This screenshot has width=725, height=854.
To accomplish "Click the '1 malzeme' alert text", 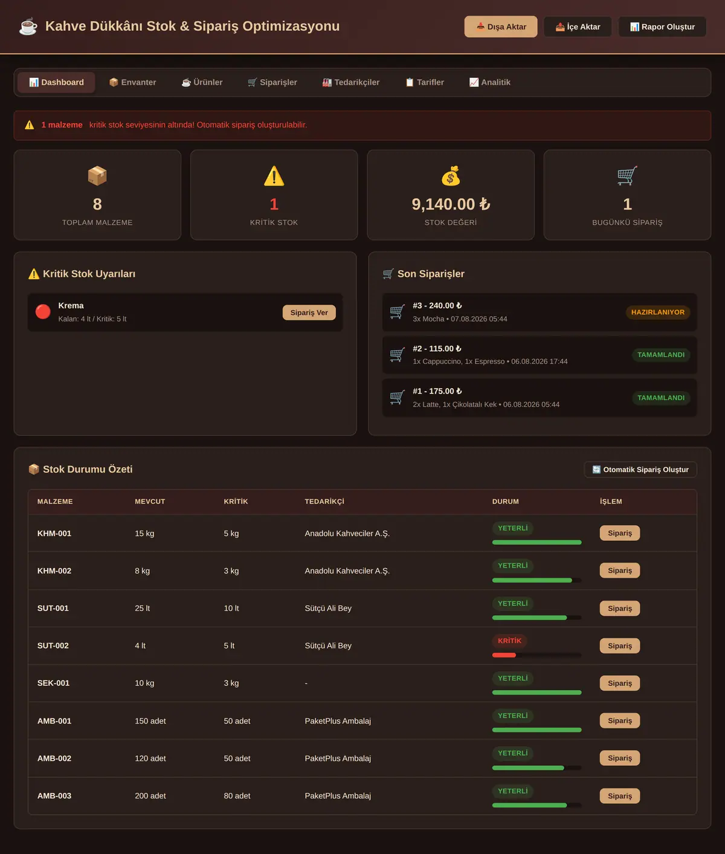I will coord(62,125).
